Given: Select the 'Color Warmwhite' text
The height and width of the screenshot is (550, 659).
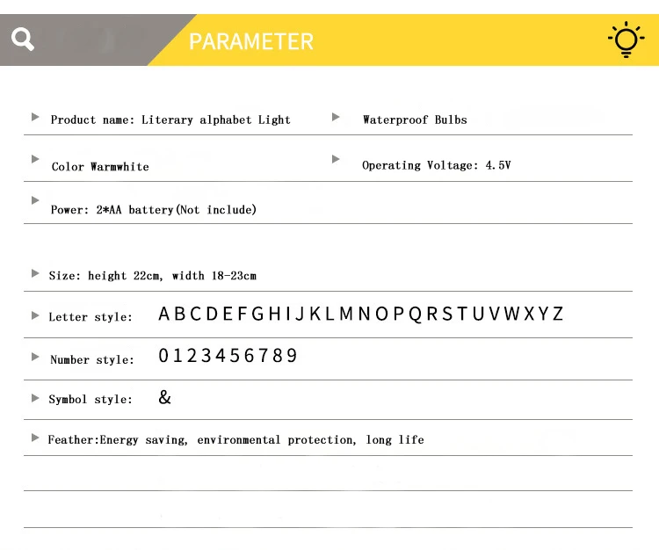Looking at the screenshot, I should tap(100, 167).
